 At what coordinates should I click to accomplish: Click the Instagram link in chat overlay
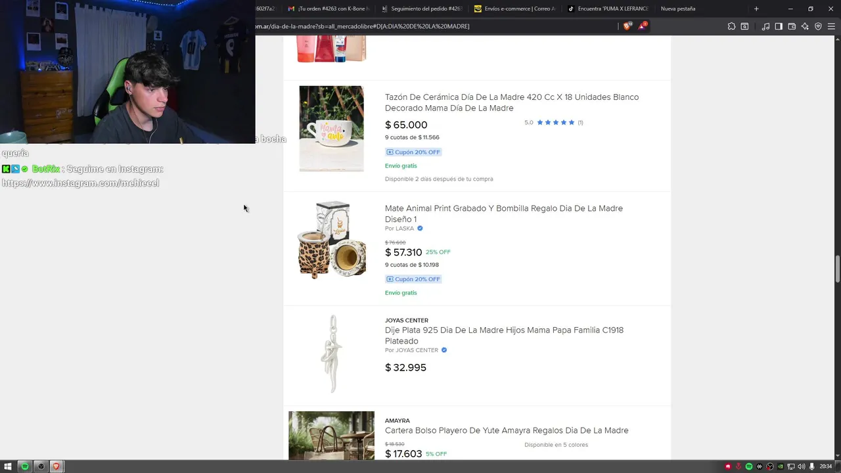coord(80,183)
